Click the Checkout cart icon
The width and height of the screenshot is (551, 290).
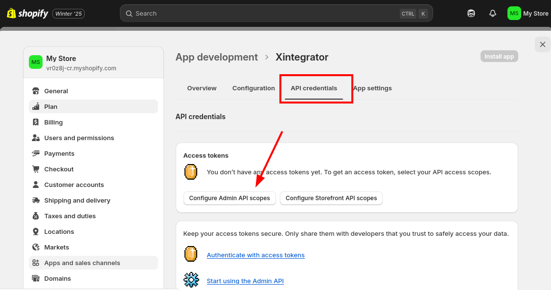pyautogui.click(x=36, y=169)
